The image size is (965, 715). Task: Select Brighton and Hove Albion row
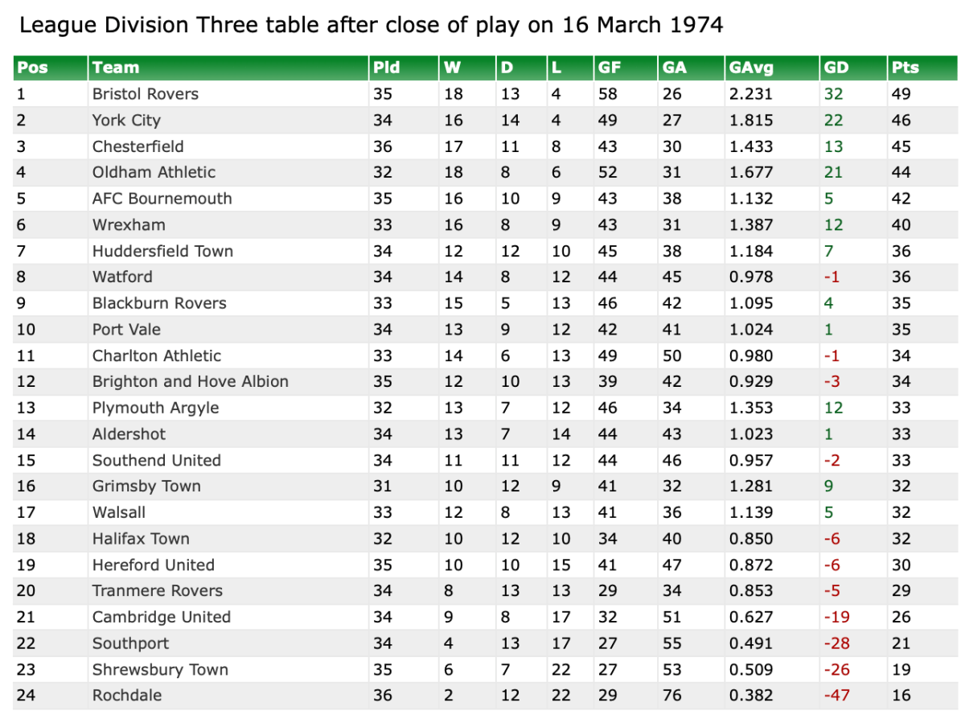pyautogui.click(x=191, y=381)
